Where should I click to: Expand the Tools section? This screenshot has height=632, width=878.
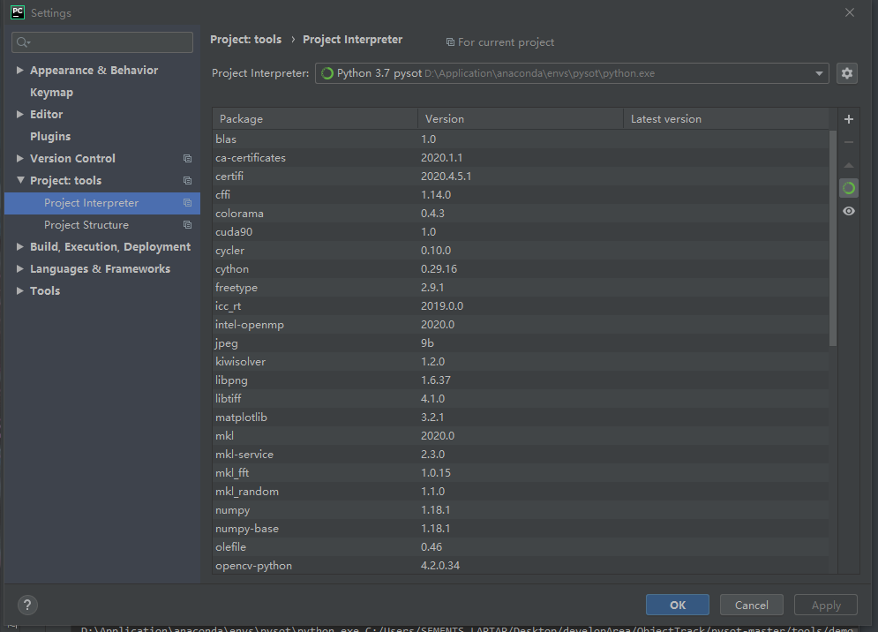tap(19, 290)
